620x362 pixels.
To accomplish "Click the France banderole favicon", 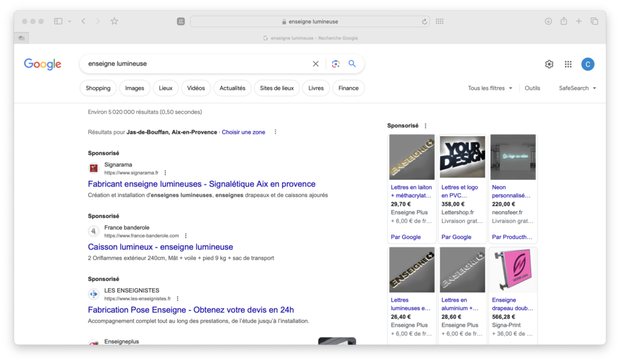I will coord(94,231).
